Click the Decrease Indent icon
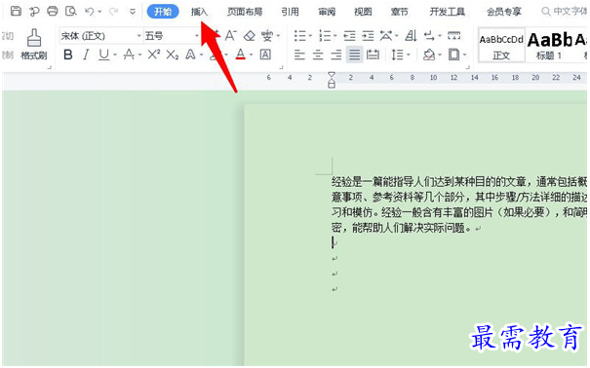 349,36
